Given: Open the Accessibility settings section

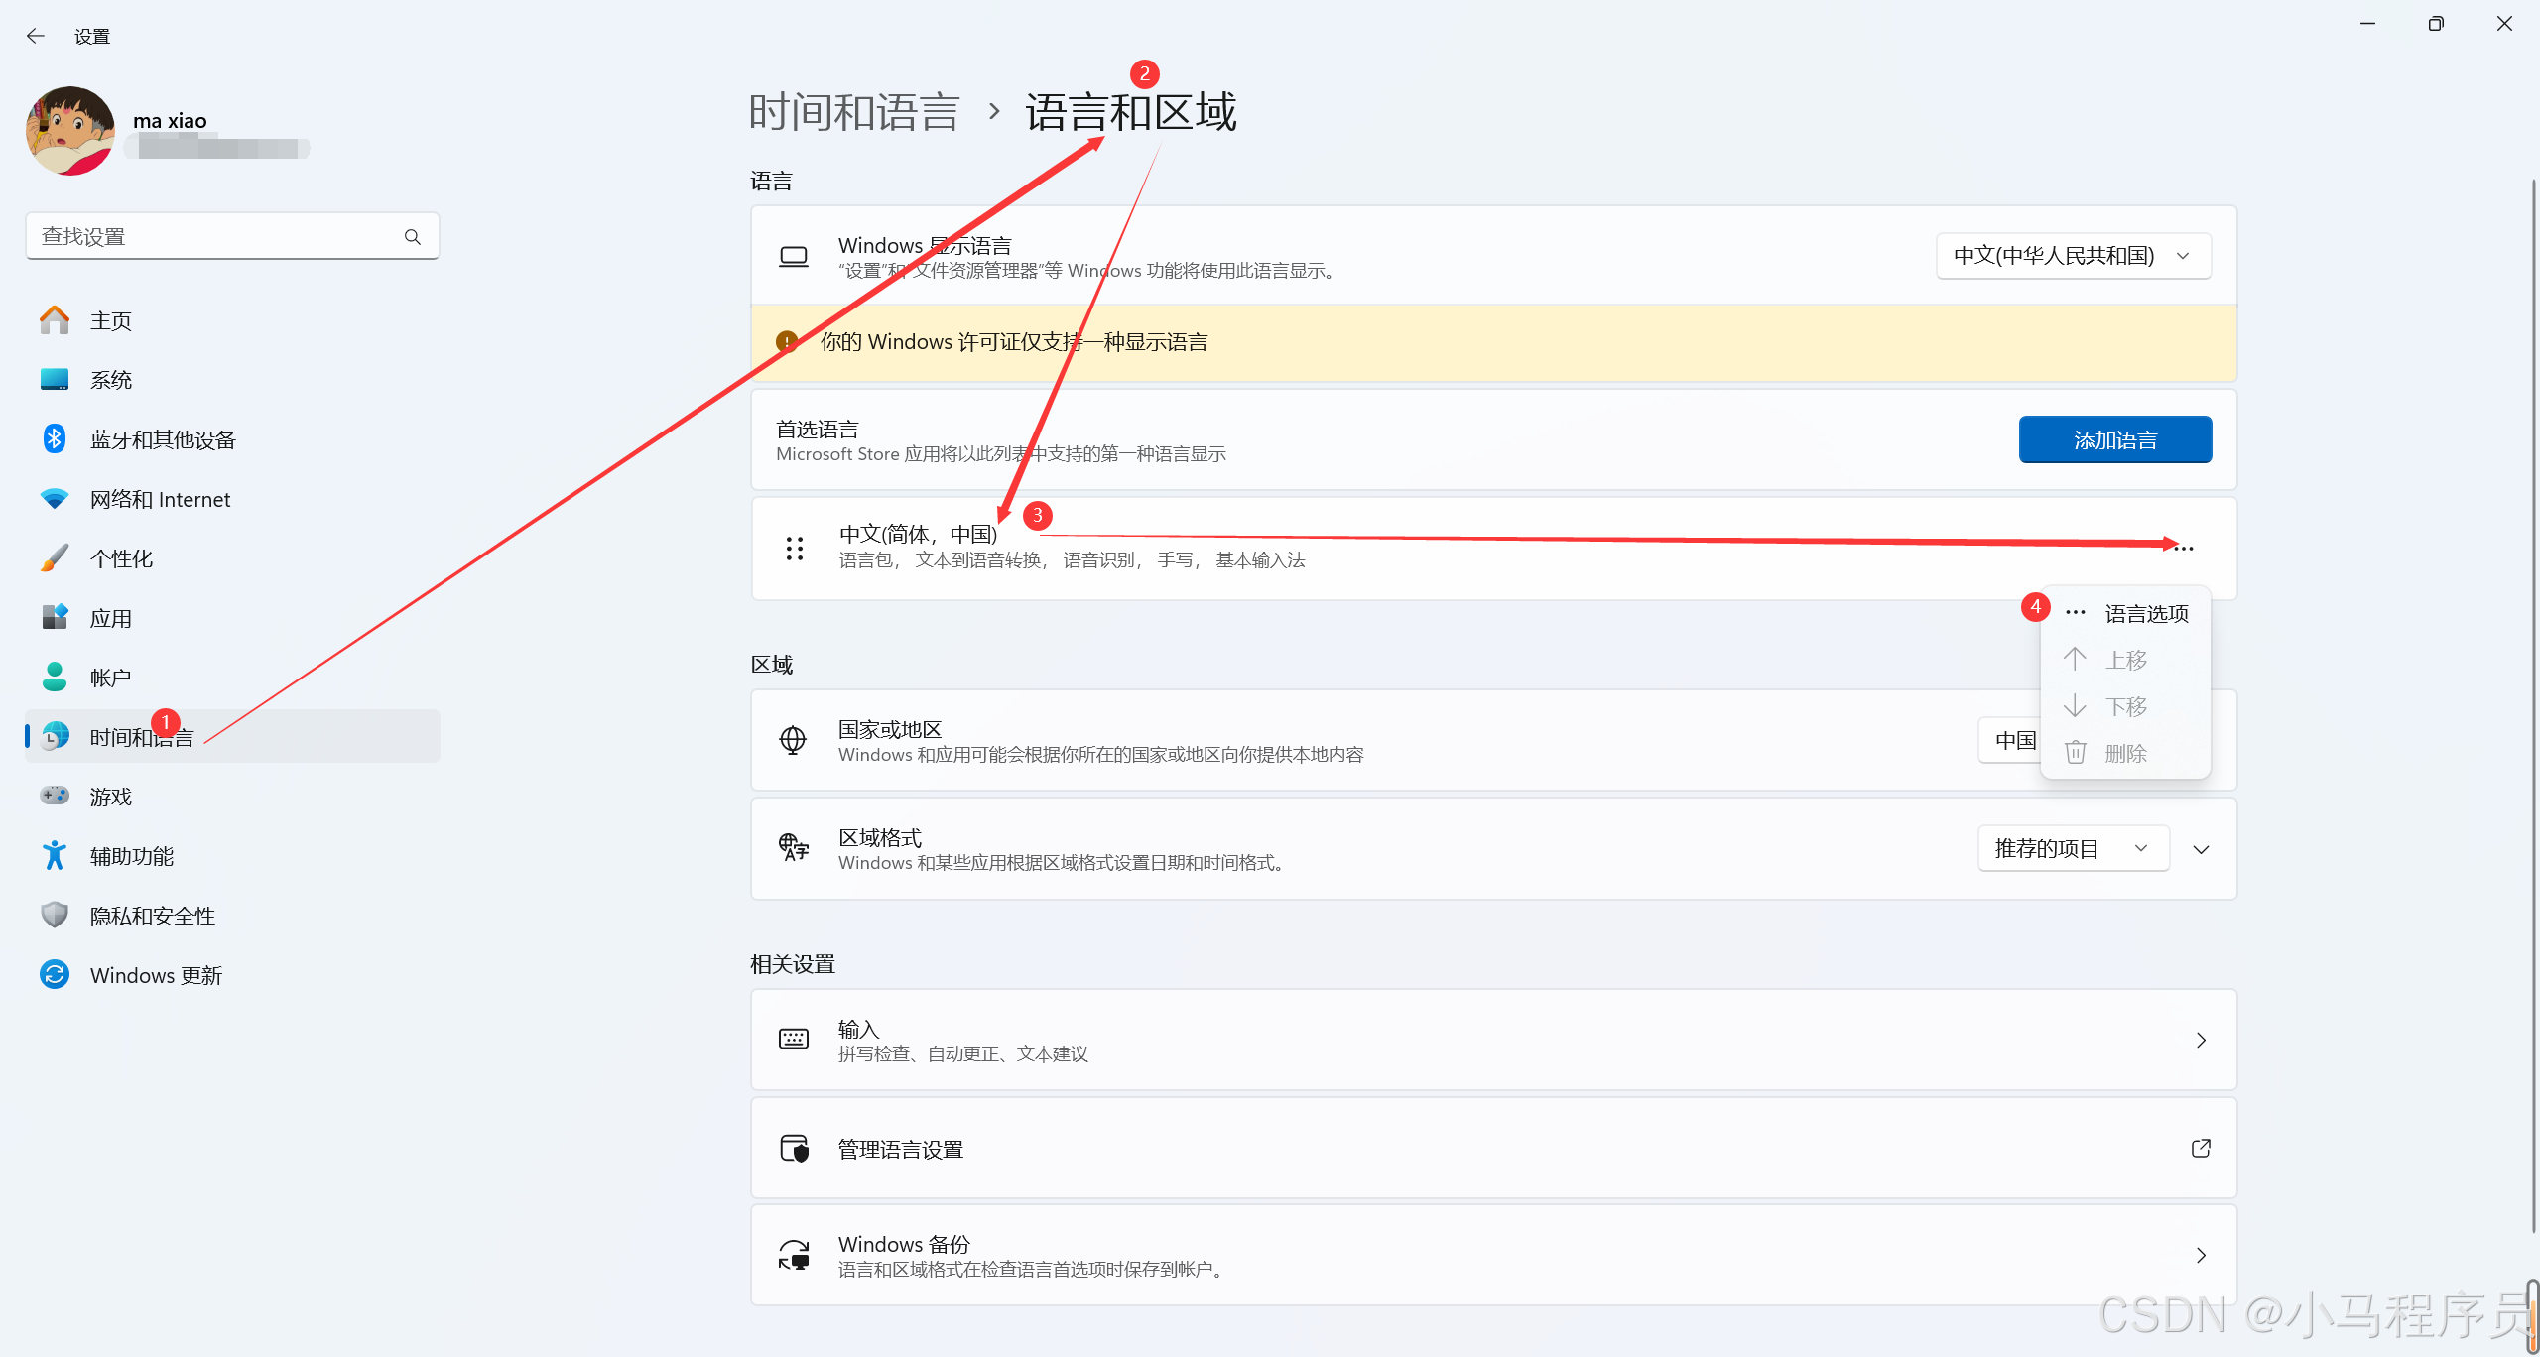Looking at the screenshot, I should coord(131,856).
